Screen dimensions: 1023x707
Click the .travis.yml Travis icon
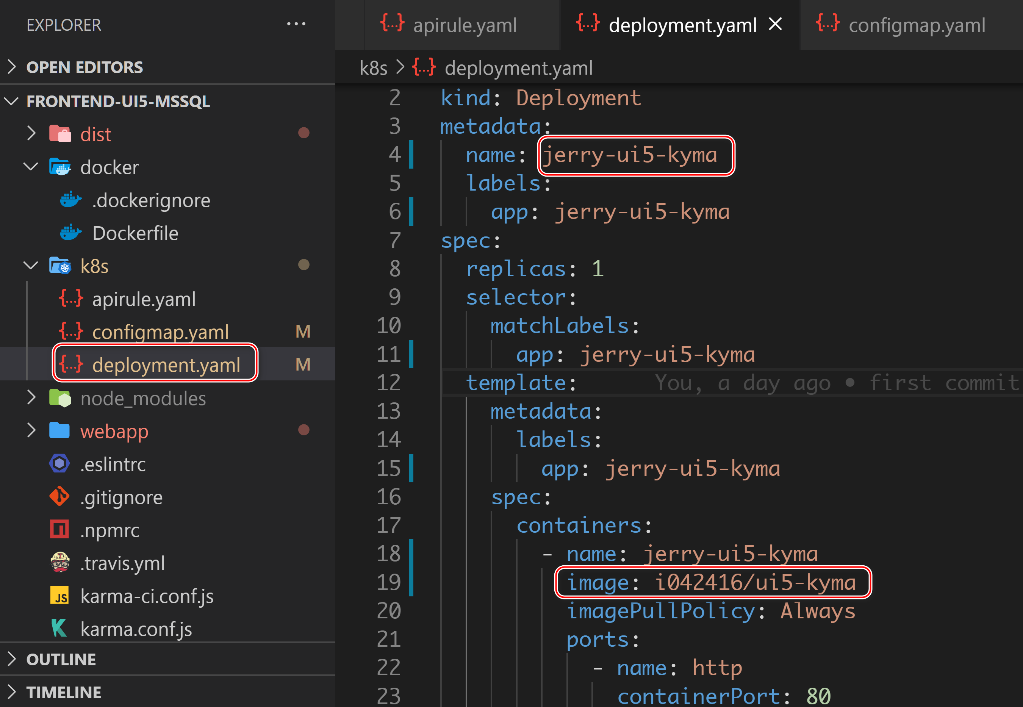pos(60,563)
